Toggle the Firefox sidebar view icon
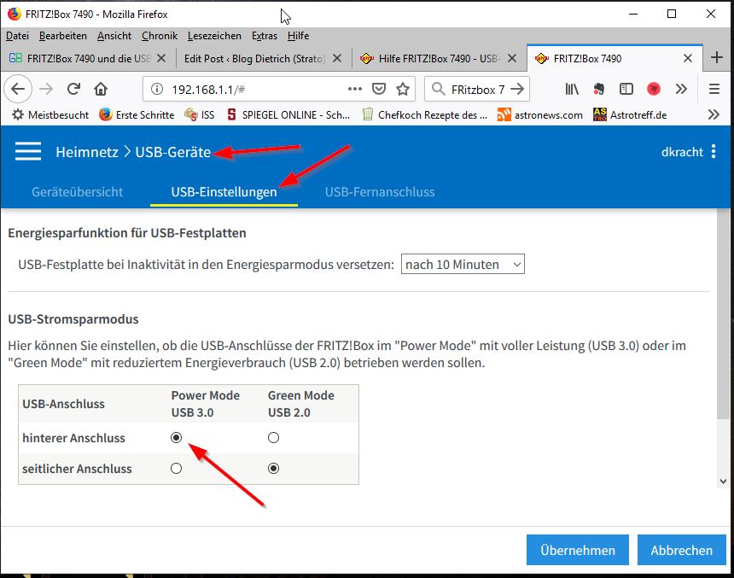 (626, 89)
